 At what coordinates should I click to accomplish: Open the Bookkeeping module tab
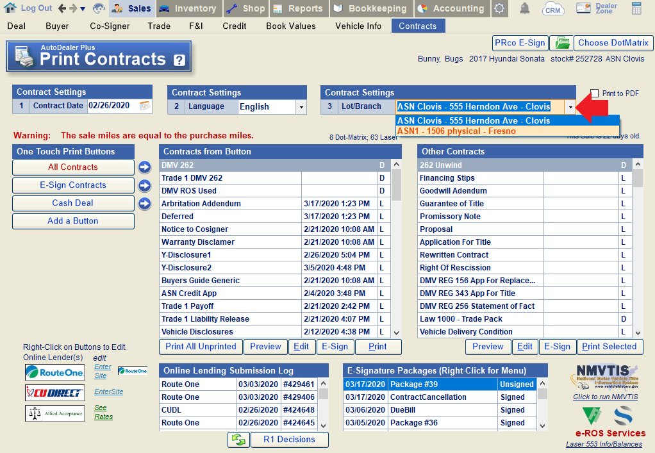click(x=371, y=8)
